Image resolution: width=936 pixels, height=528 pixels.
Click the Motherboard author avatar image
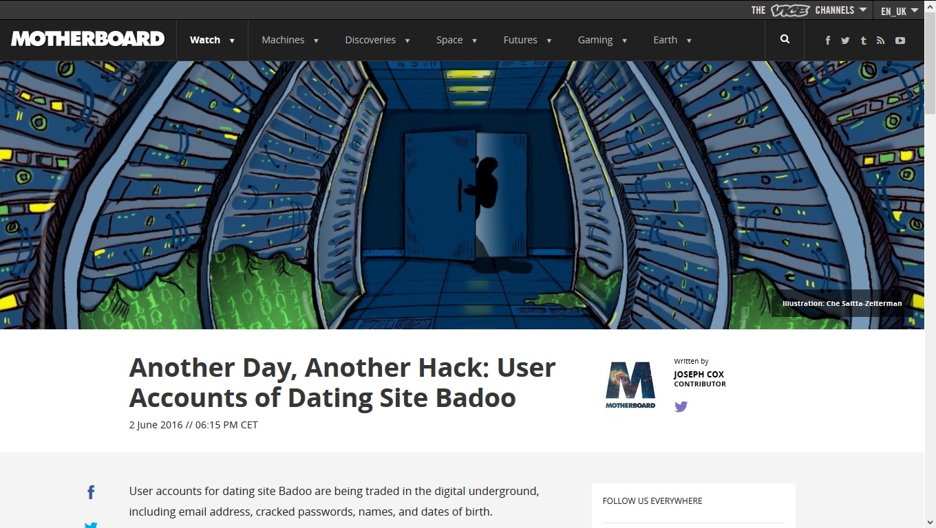[x=630, y=384]
